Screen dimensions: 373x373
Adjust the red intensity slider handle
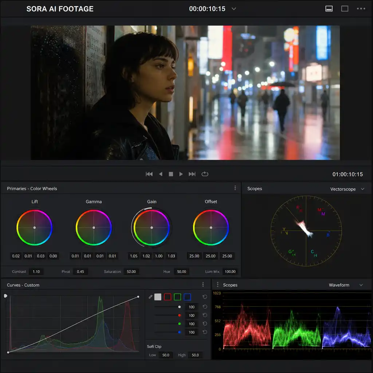coord(179,315)
